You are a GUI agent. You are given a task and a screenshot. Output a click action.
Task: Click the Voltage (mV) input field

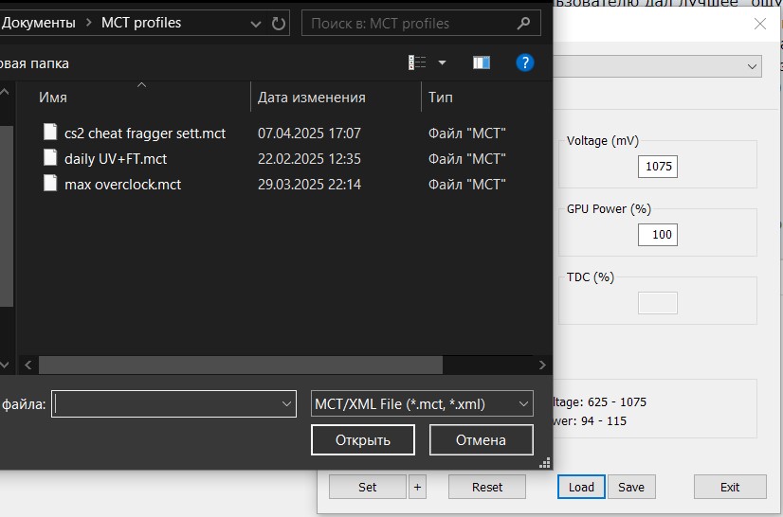tap(658, 167)
